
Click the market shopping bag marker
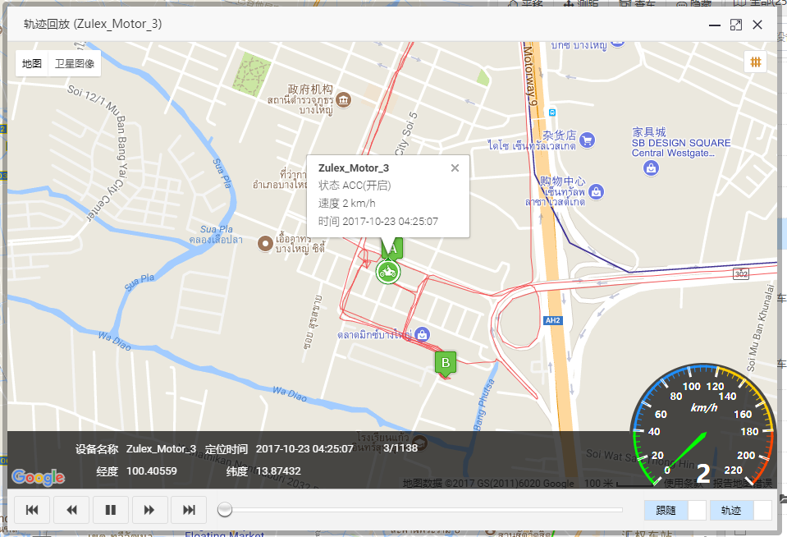coord(423,334)
